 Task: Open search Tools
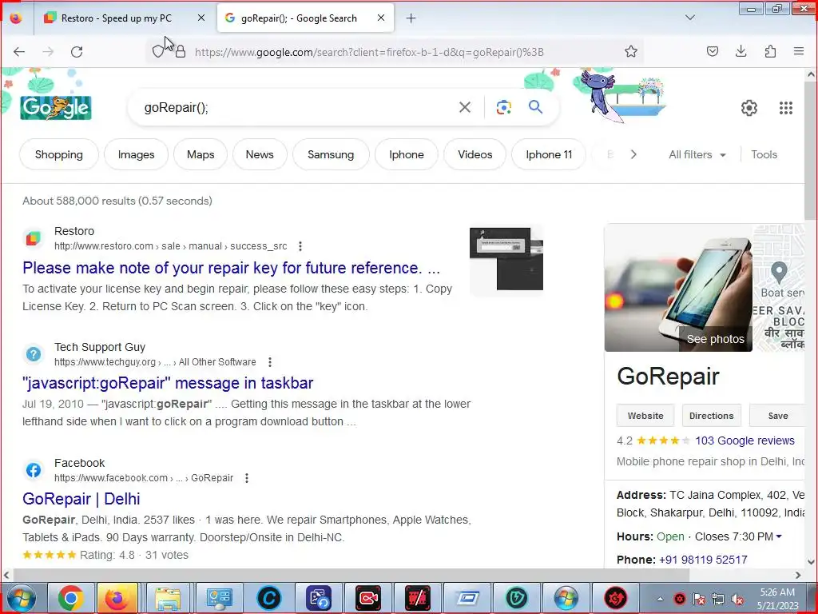coord(764,154)
